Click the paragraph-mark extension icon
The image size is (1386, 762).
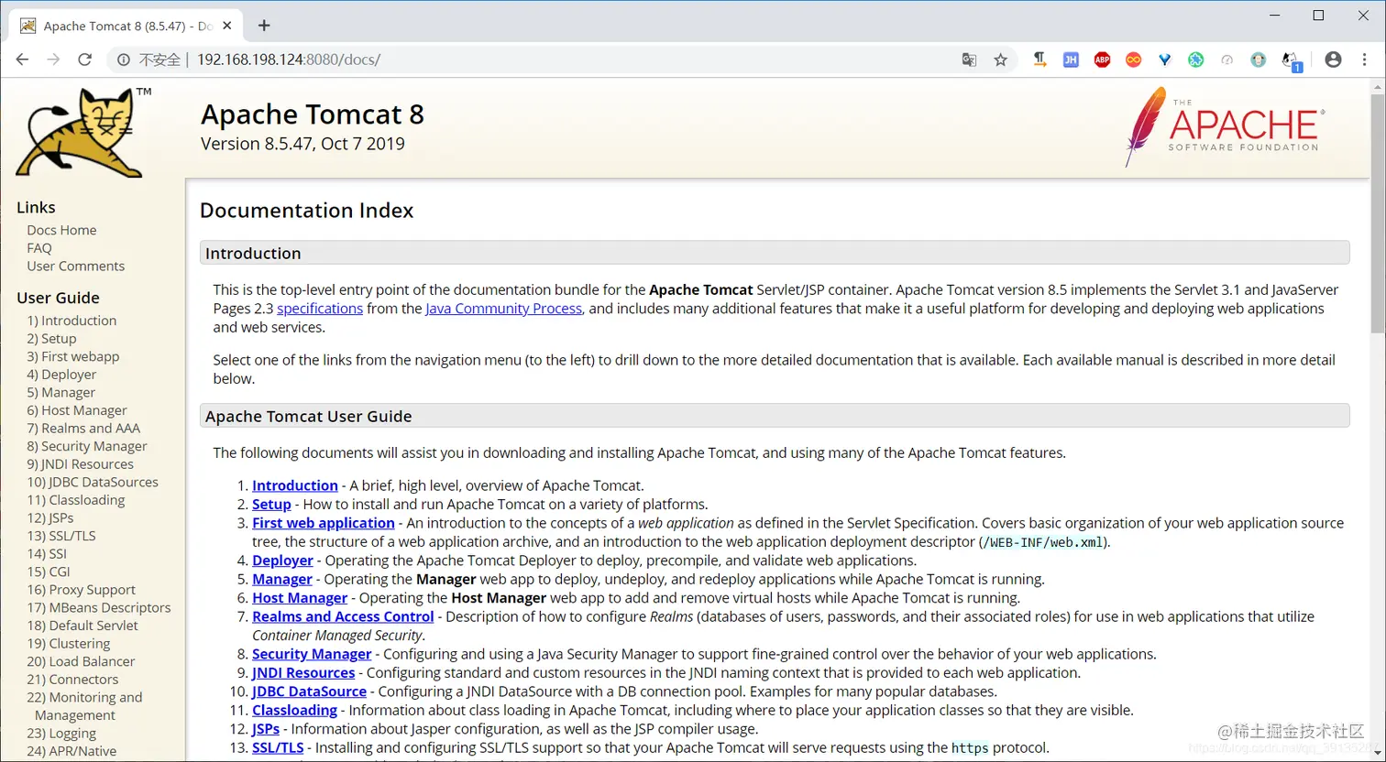[x=1039, y=60]
